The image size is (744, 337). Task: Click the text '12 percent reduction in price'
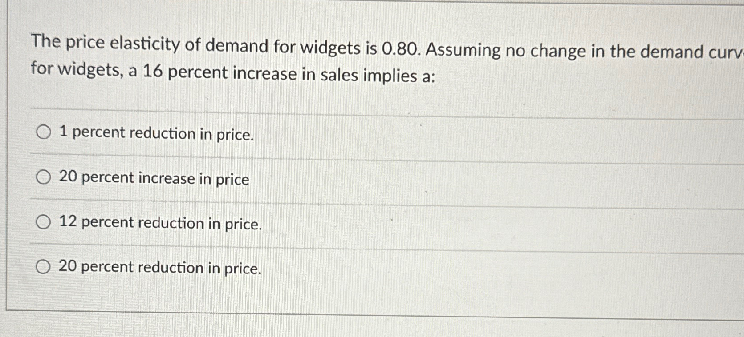[x=160, y=223]
